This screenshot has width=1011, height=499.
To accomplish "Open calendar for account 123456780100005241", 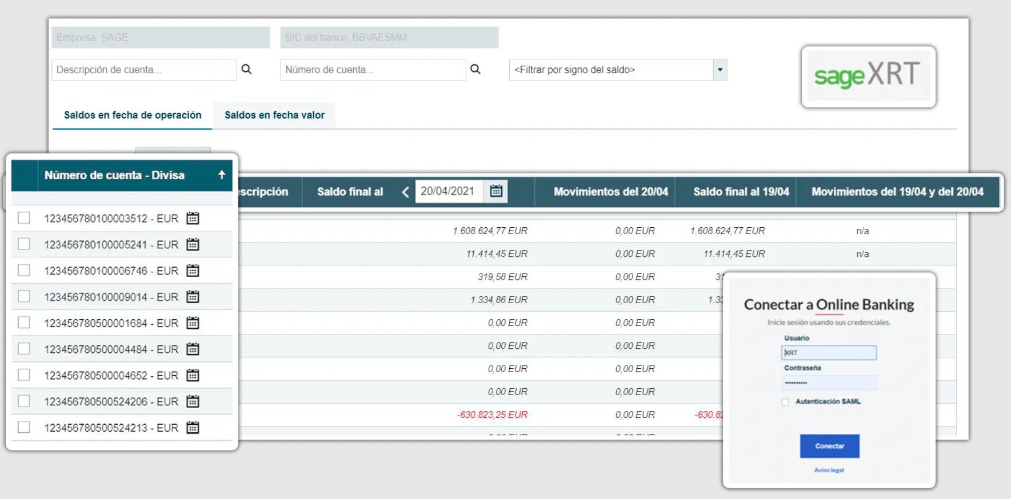I will coord(193,244).
